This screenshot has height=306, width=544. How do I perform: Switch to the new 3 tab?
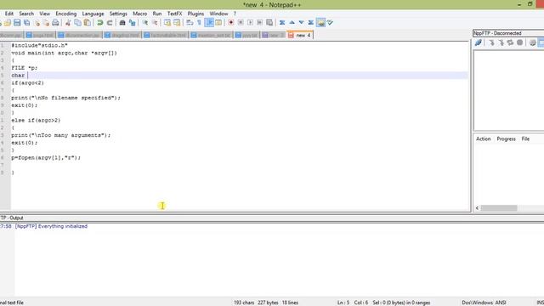[x=274, y=35]
